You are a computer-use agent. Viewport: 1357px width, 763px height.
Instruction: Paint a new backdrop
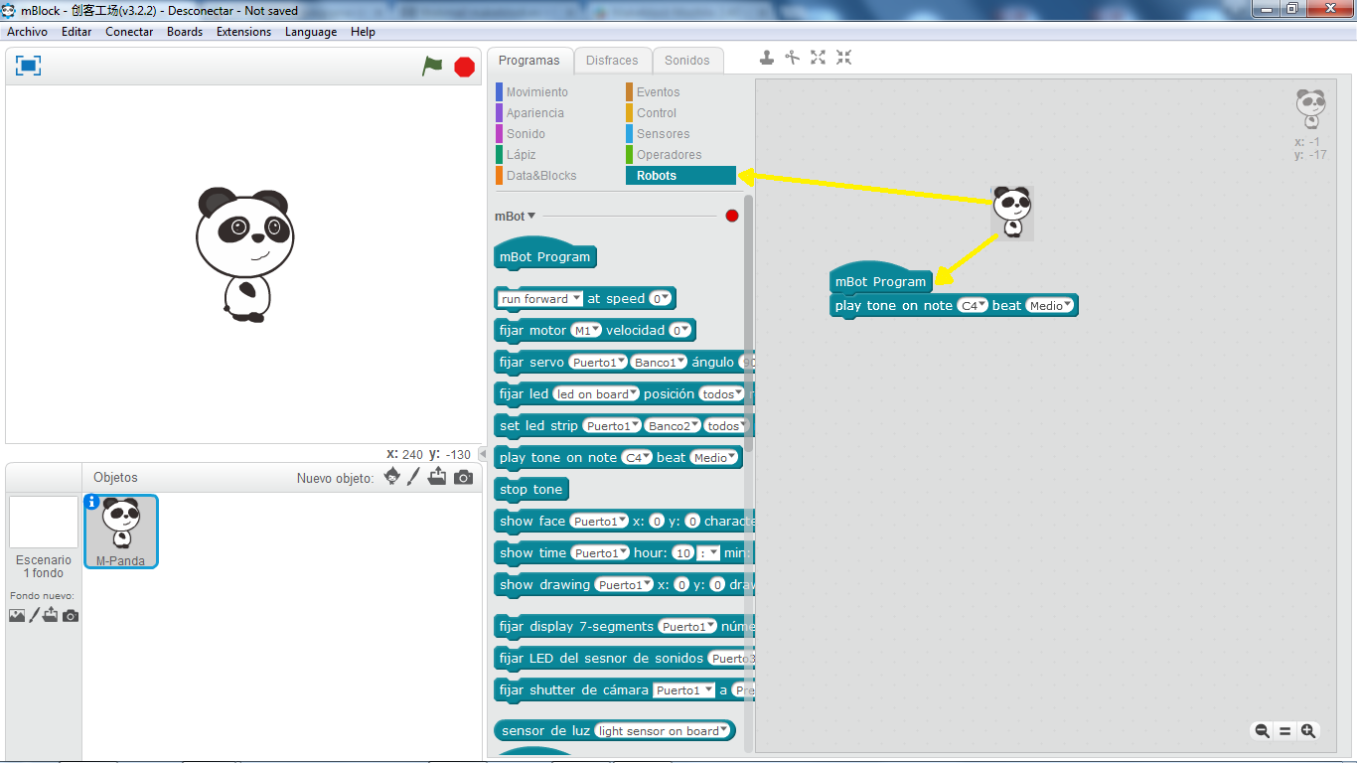(x=34, y=616)
